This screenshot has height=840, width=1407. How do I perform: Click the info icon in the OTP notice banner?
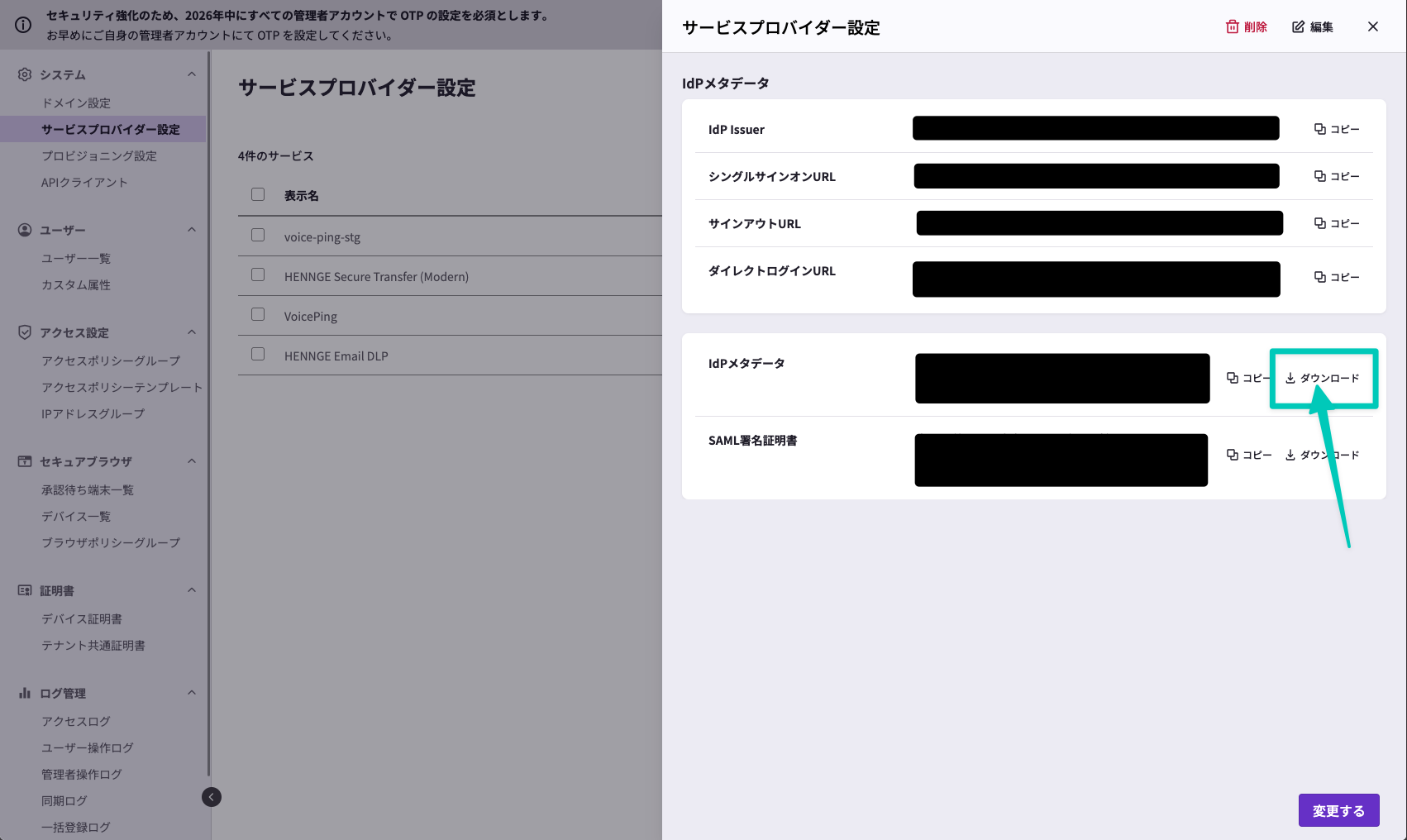coord(23,25)
